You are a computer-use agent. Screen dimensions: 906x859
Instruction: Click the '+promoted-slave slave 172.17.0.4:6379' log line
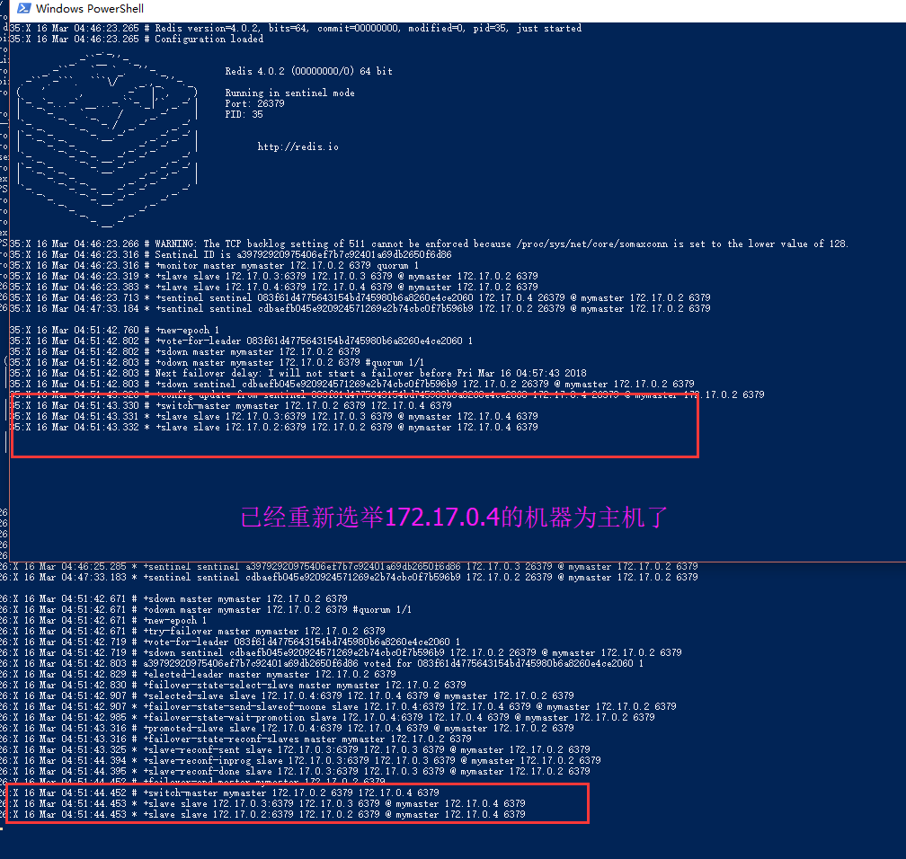[288, 728]
